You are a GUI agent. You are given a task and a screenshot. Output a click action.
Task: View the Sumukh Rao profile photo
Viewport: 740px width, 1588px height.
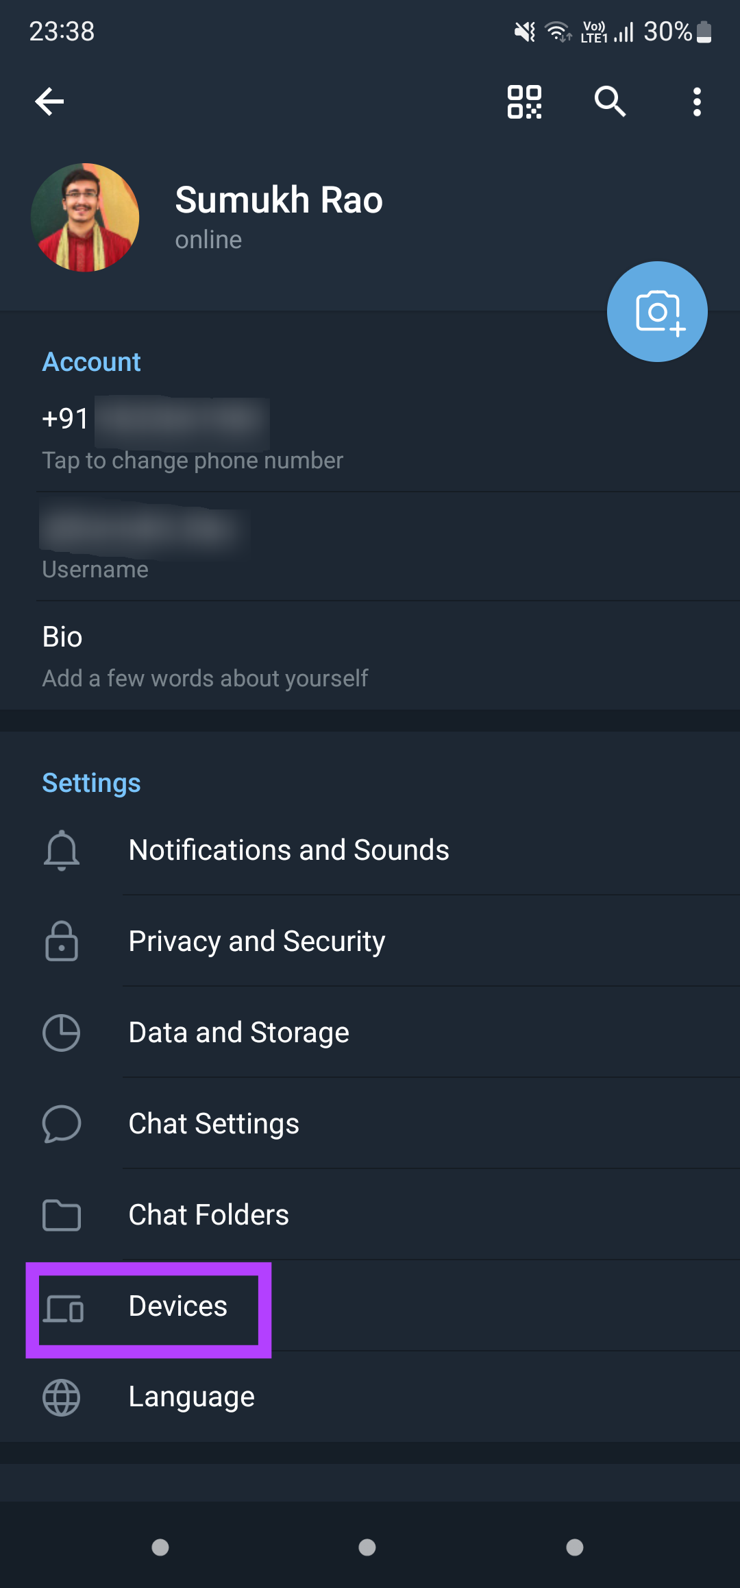click(x=85, y=217)
